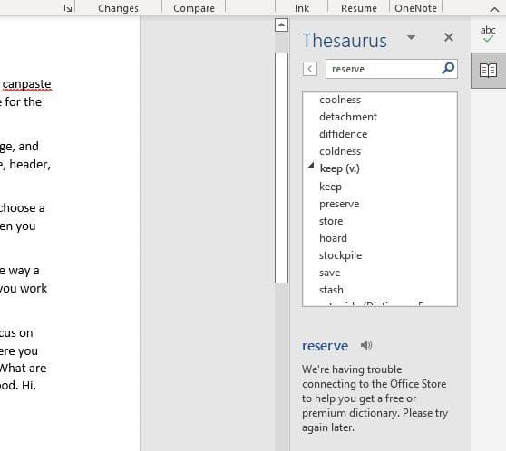The width and height of the screenshot is (506, 451).
Task: Click the document text 'header,'
Action: (30, 165)
